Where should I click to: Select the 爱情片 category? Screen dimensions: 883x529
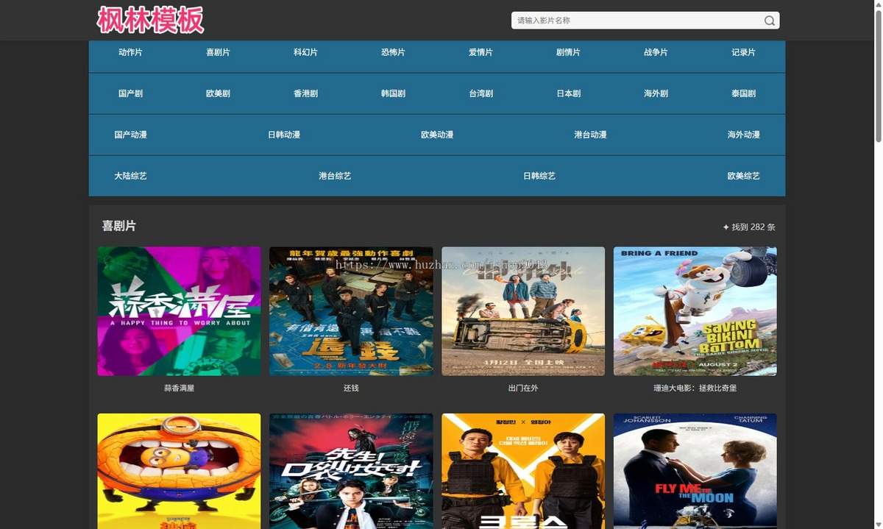tap(480, 52)
